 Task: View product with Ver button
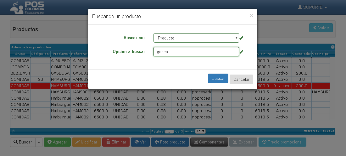click(140, 142)
